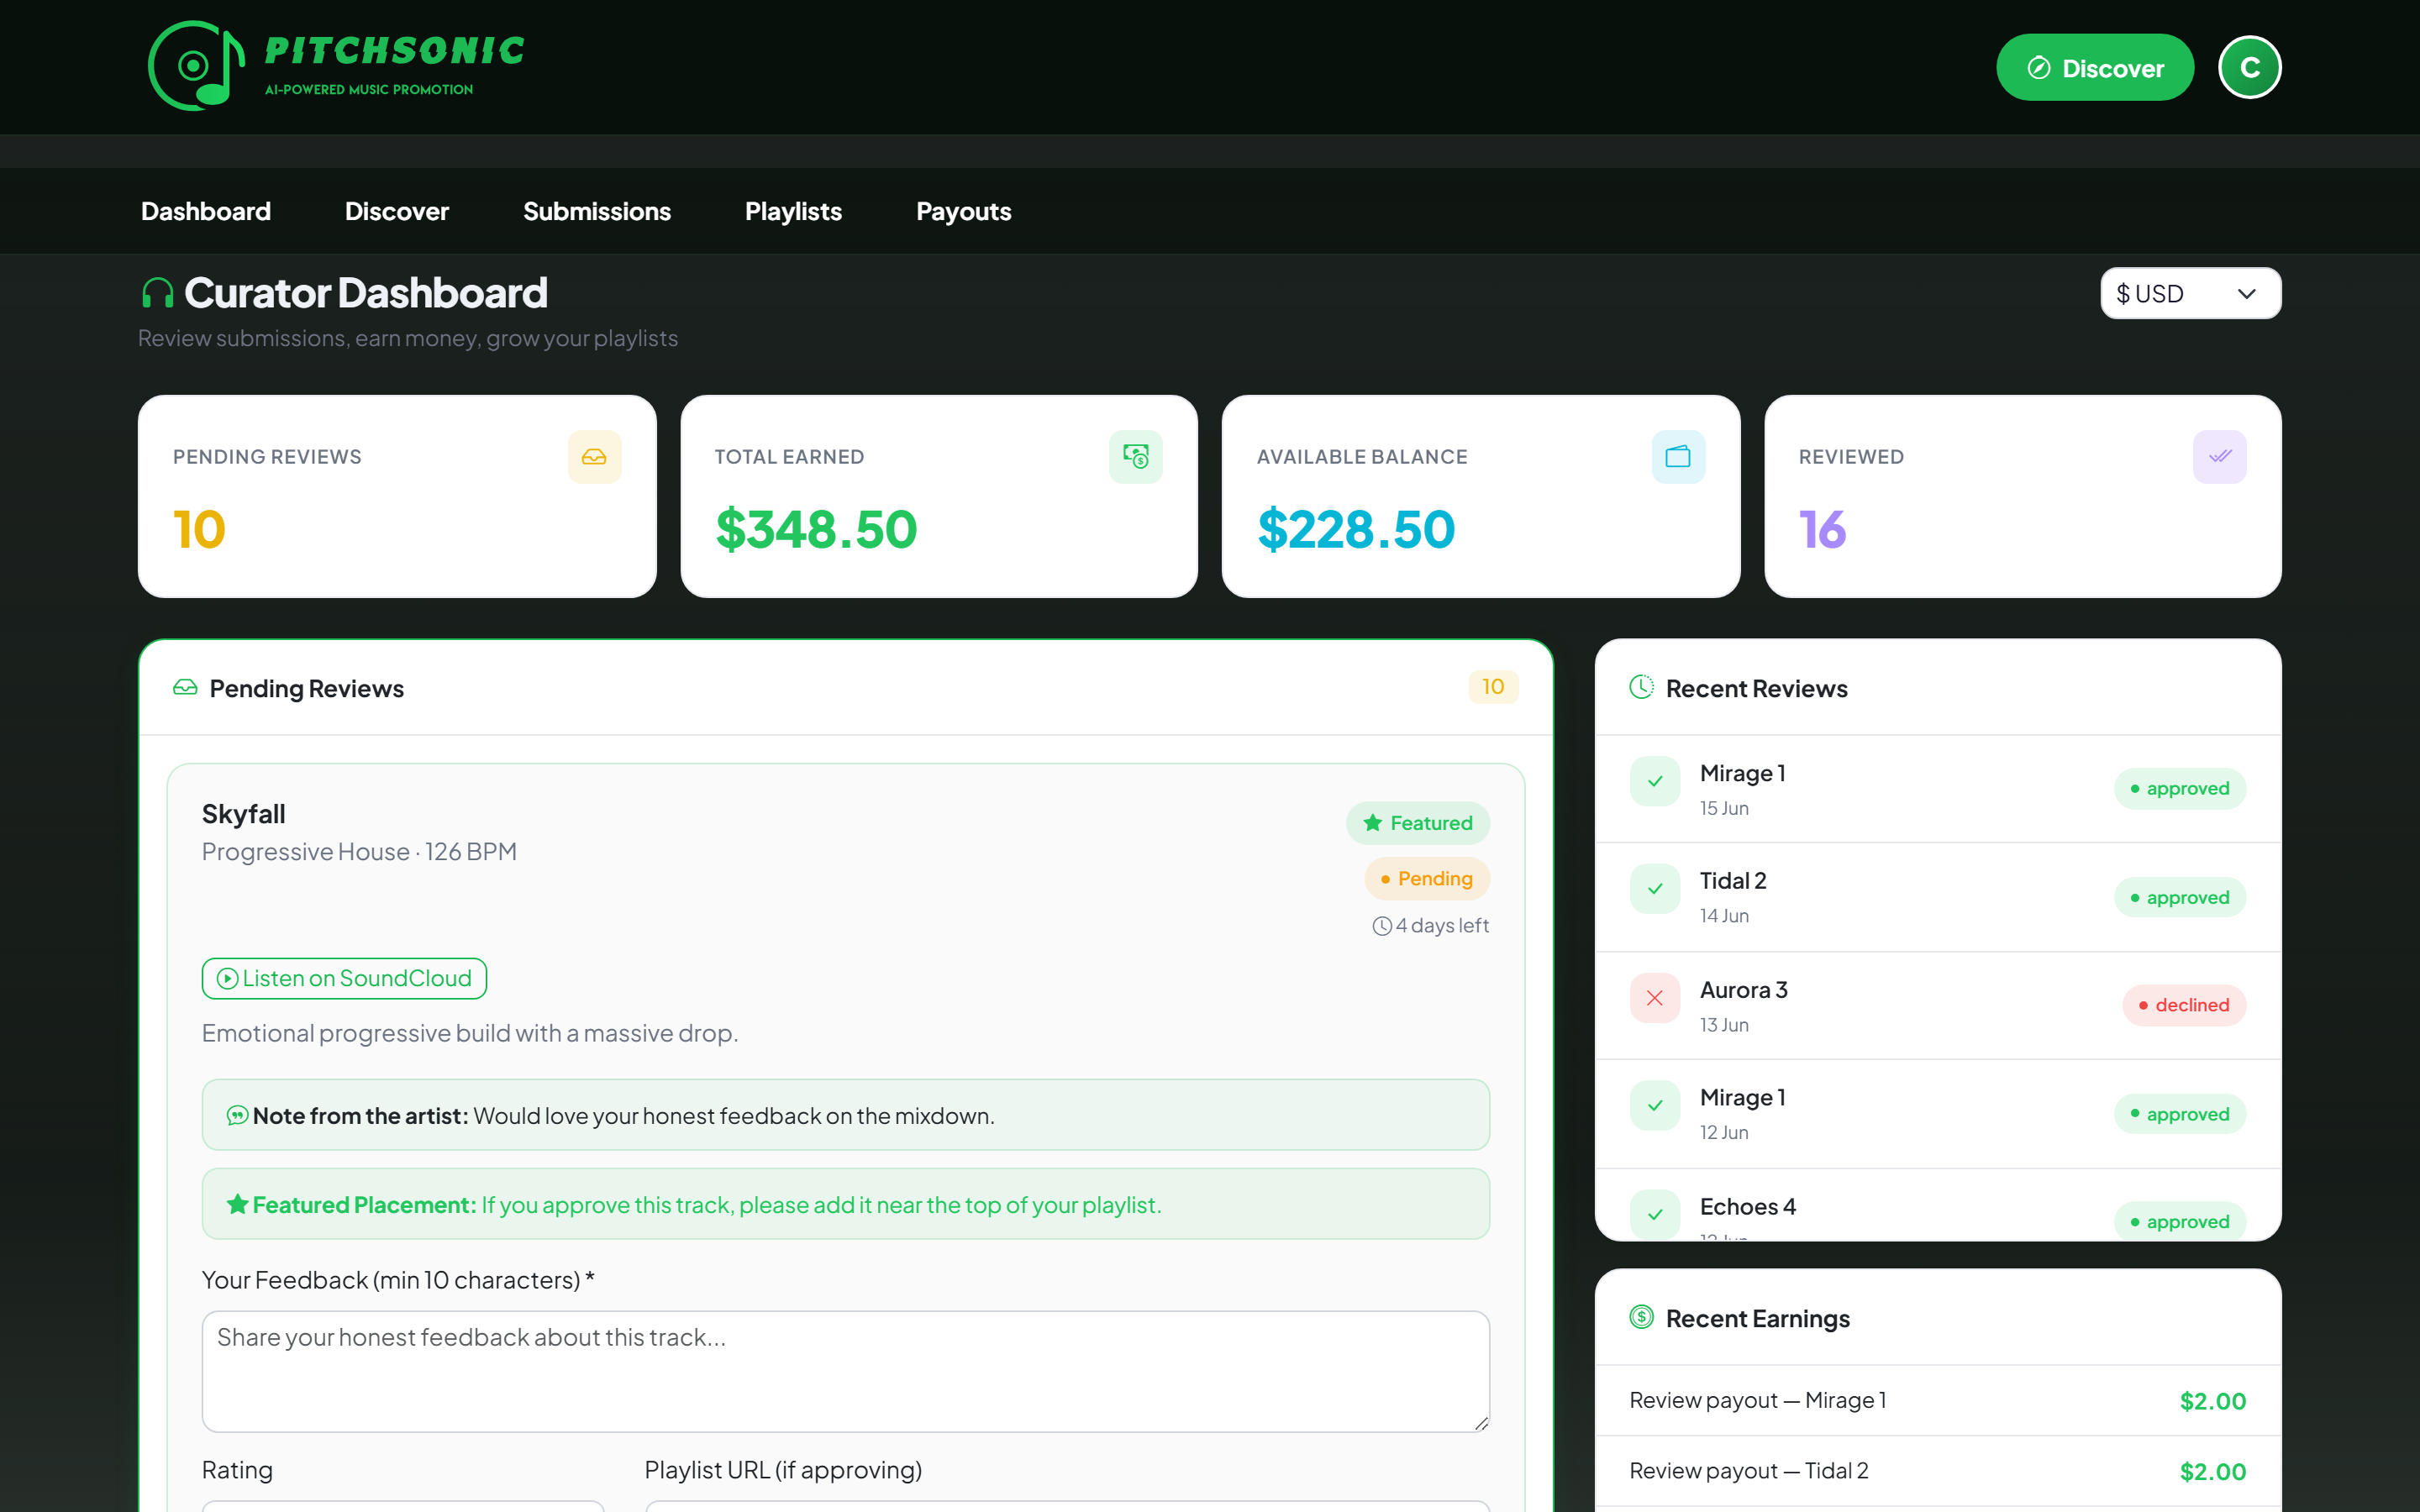Image resolution: width=2420 pixels, height=1512 pixels.
Task: Click the green Discover button in header
Action: [x=2095, y=68]
